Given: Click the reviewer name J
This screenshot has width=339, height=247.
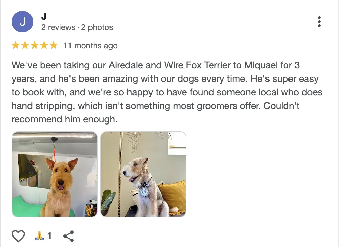Looking at the screenshot, I should [x=44, y=16].
